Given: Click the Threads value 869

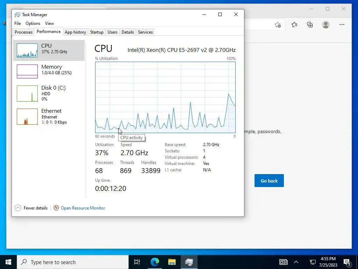Looking at the screenshot, I should (x=126, y=171).
